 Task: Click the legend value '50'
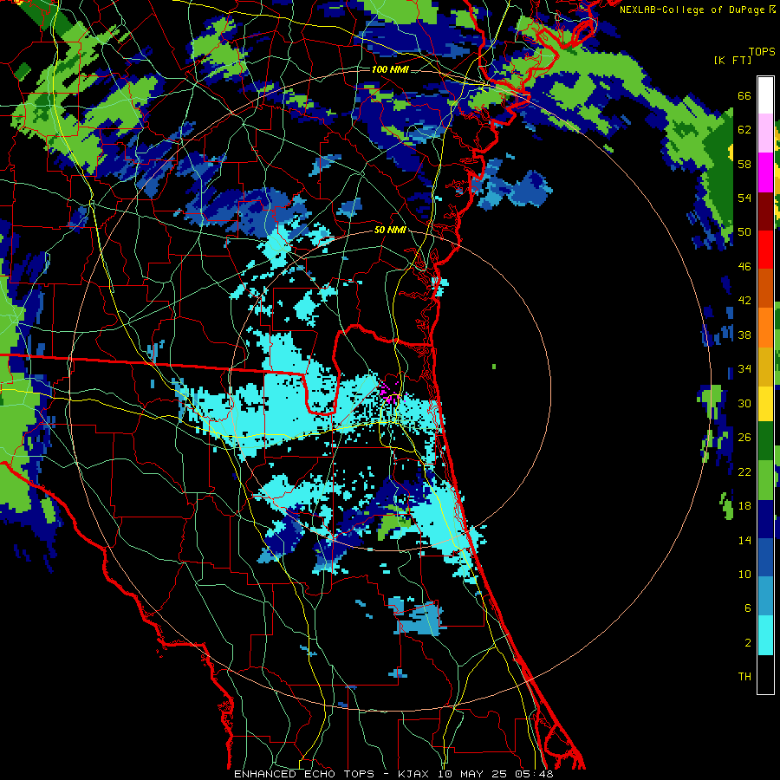(744, 232)
